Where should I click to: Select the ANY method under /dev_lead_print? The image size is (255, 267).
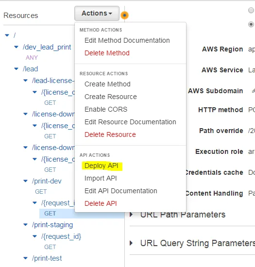coord(32,58)
